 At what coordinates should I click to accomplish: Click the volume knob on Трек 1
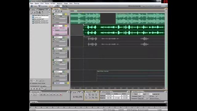click(x=55, y=16)
